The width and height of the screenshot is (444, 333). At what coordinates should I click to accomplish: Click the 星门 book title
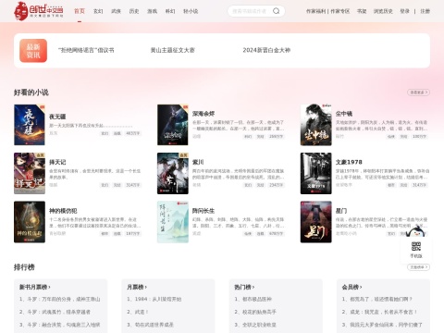pyautogui.click(x=341, y=211)
